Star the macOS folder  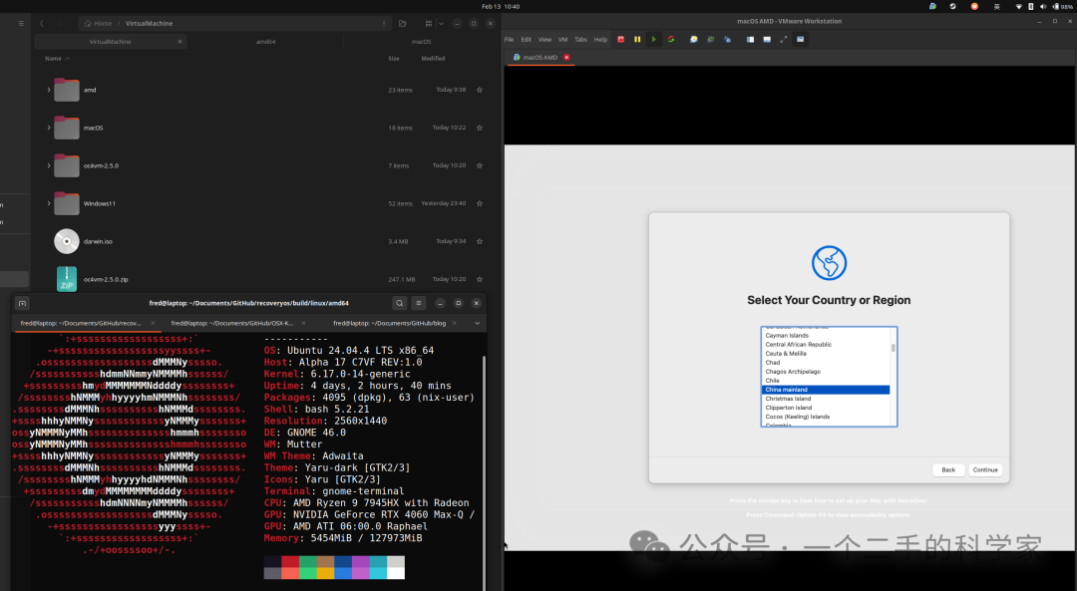(480, 128)
